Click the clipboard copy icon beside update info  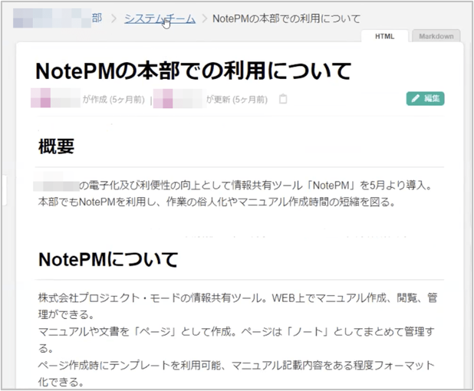coord(283,99)
